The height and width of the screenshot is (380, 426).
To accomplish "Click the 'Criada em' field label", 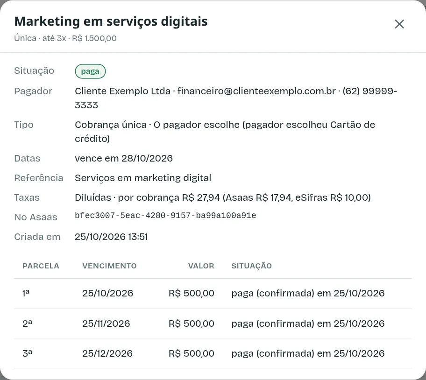I will pos(37,237).
